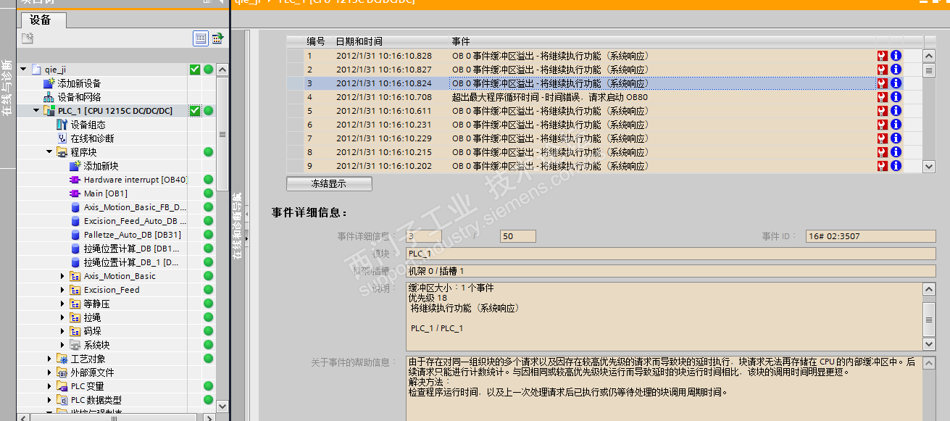Click the total events field showing 50
This screenshot has height=421, width=950.
click(518, 236)
